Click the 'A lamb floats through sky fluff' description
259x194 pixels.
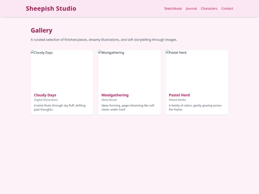point(59,107)
